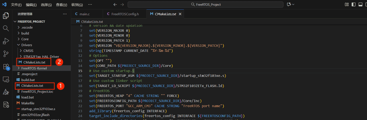
Task: Toggle the bottom panel visibility
Action: tap(360, 5)
